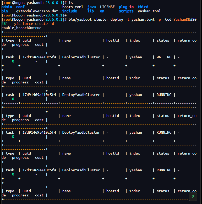Select the 'conf' directory name
Screen dimensions: 202x204
coord(20,7)
